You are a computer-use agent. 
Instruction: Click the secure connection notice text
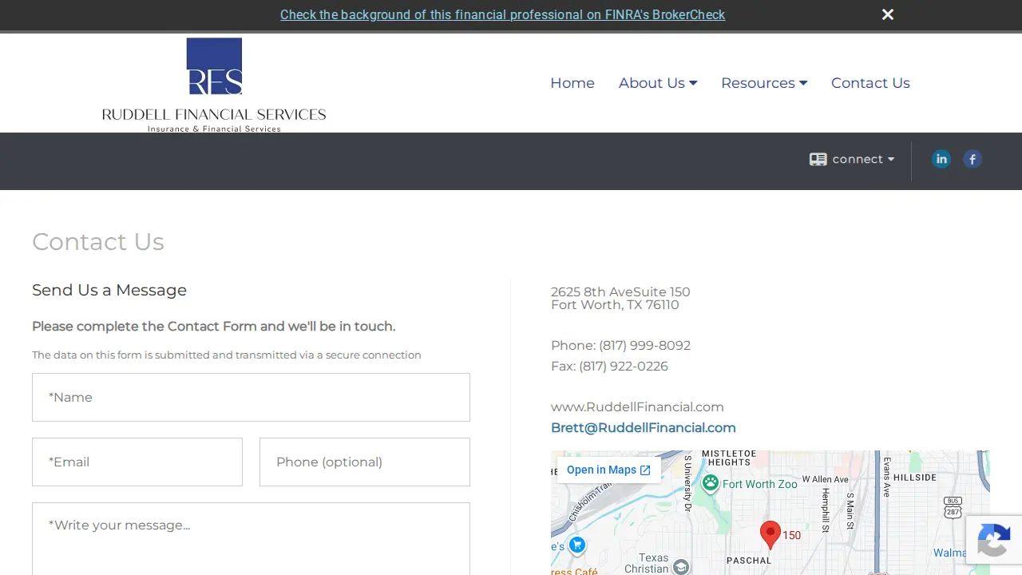tap(227, 355)
